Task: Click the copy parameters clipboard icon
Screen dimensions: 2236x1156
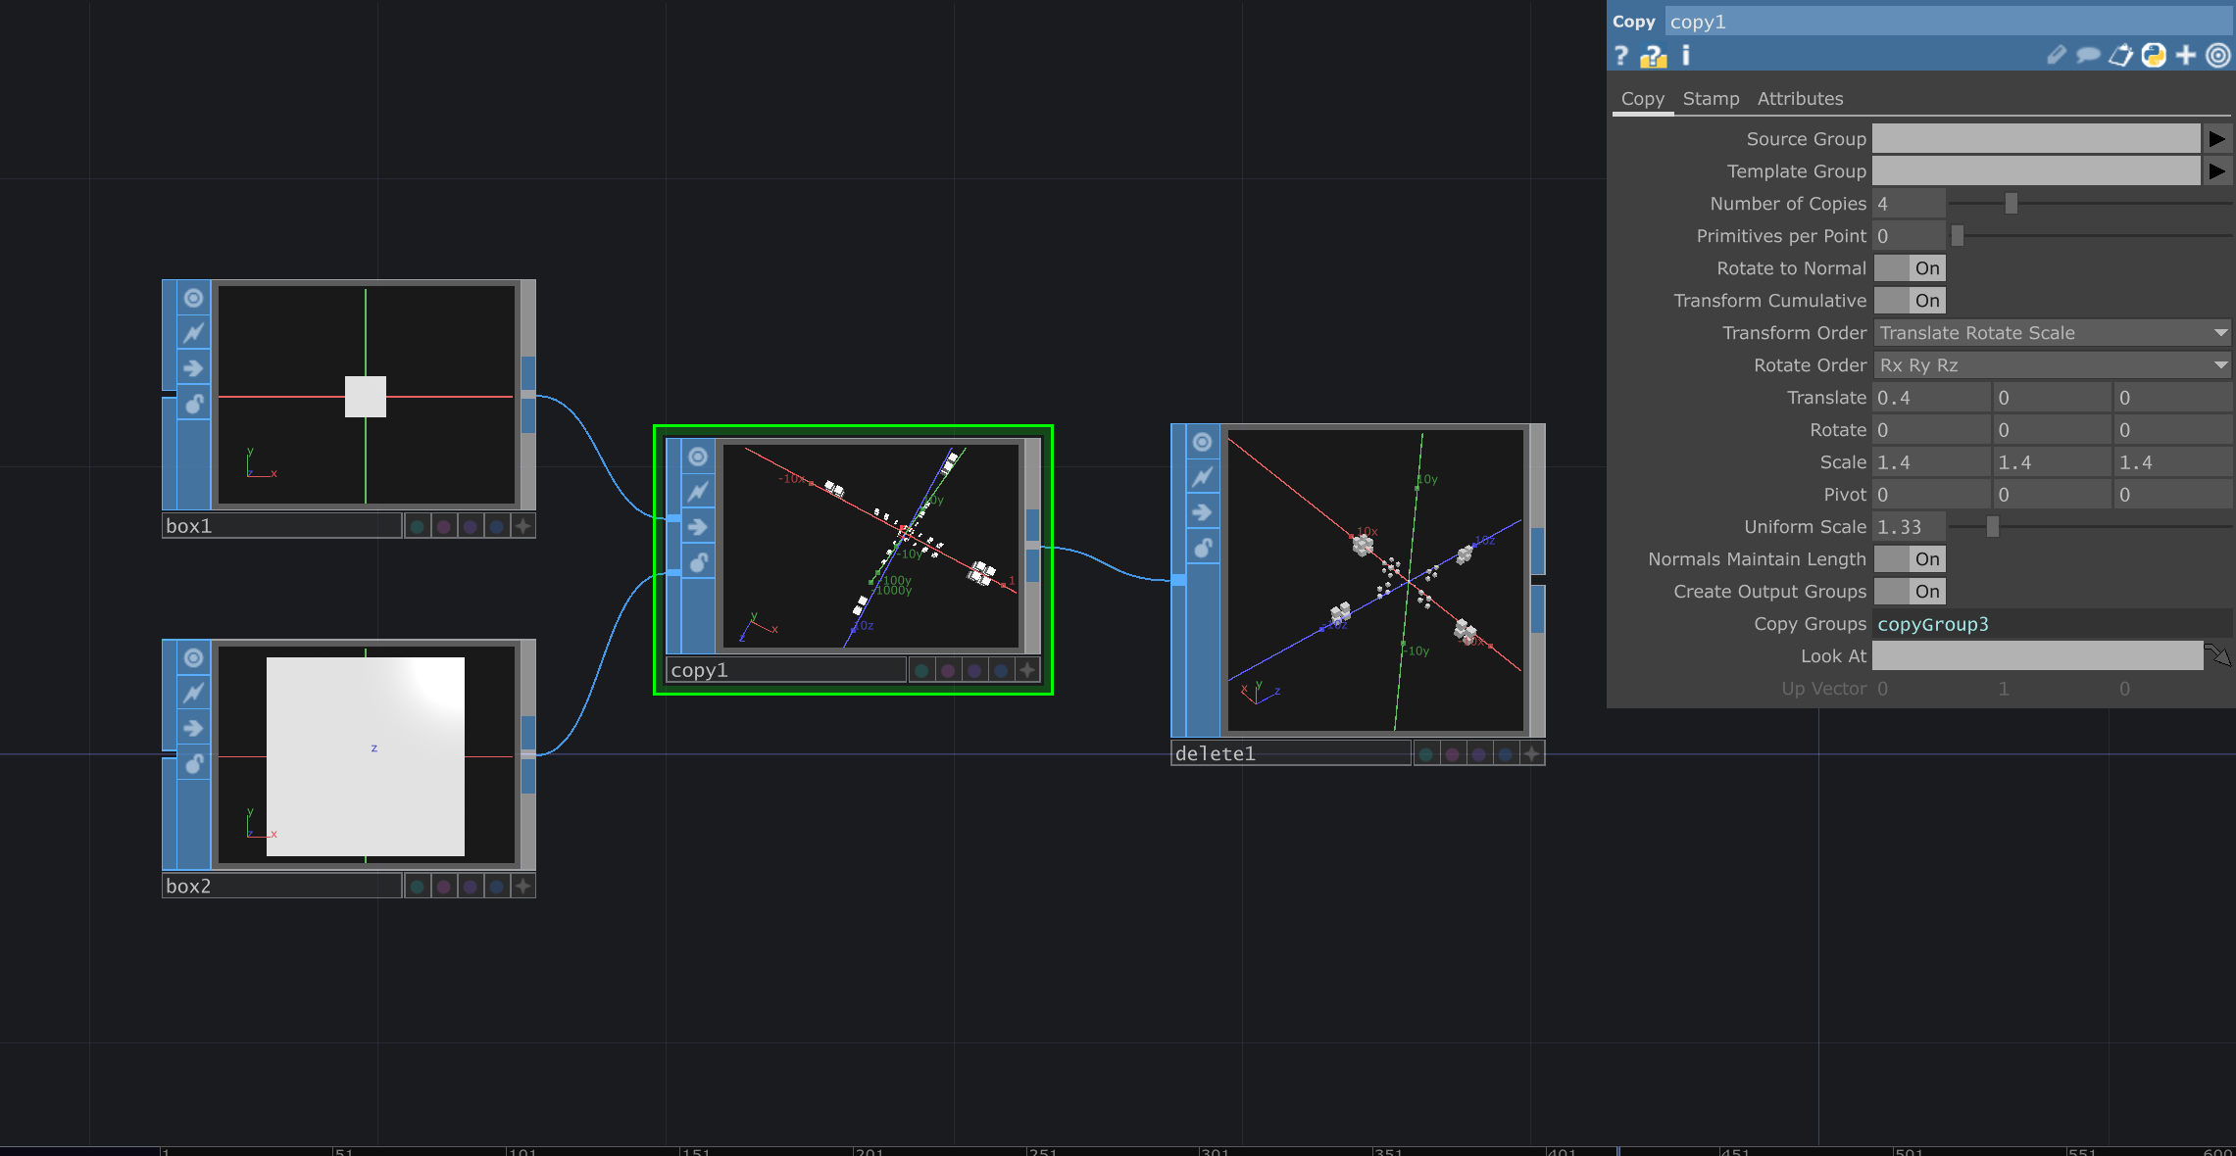Action: [2120, 56]
